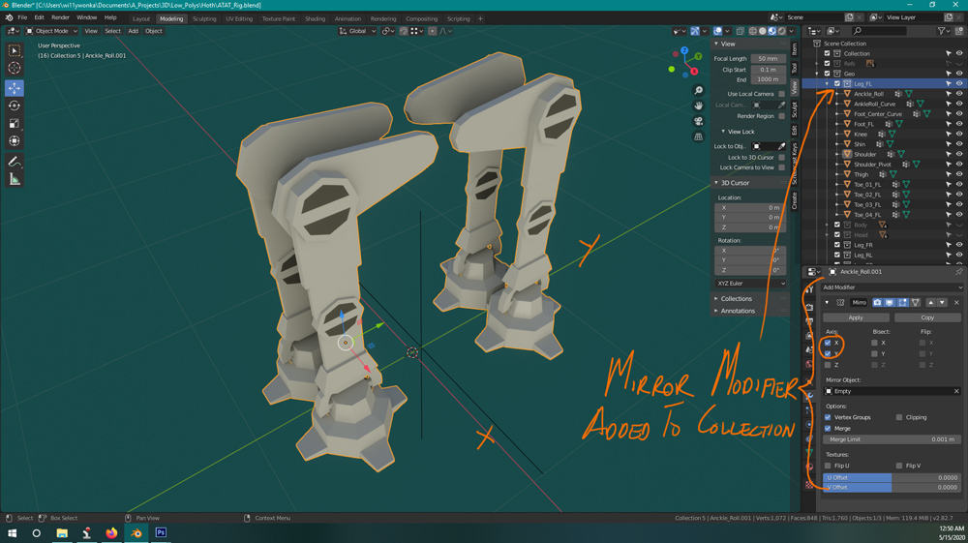Pin the properties editor context
968x543 pixels.
coord(958,271)
